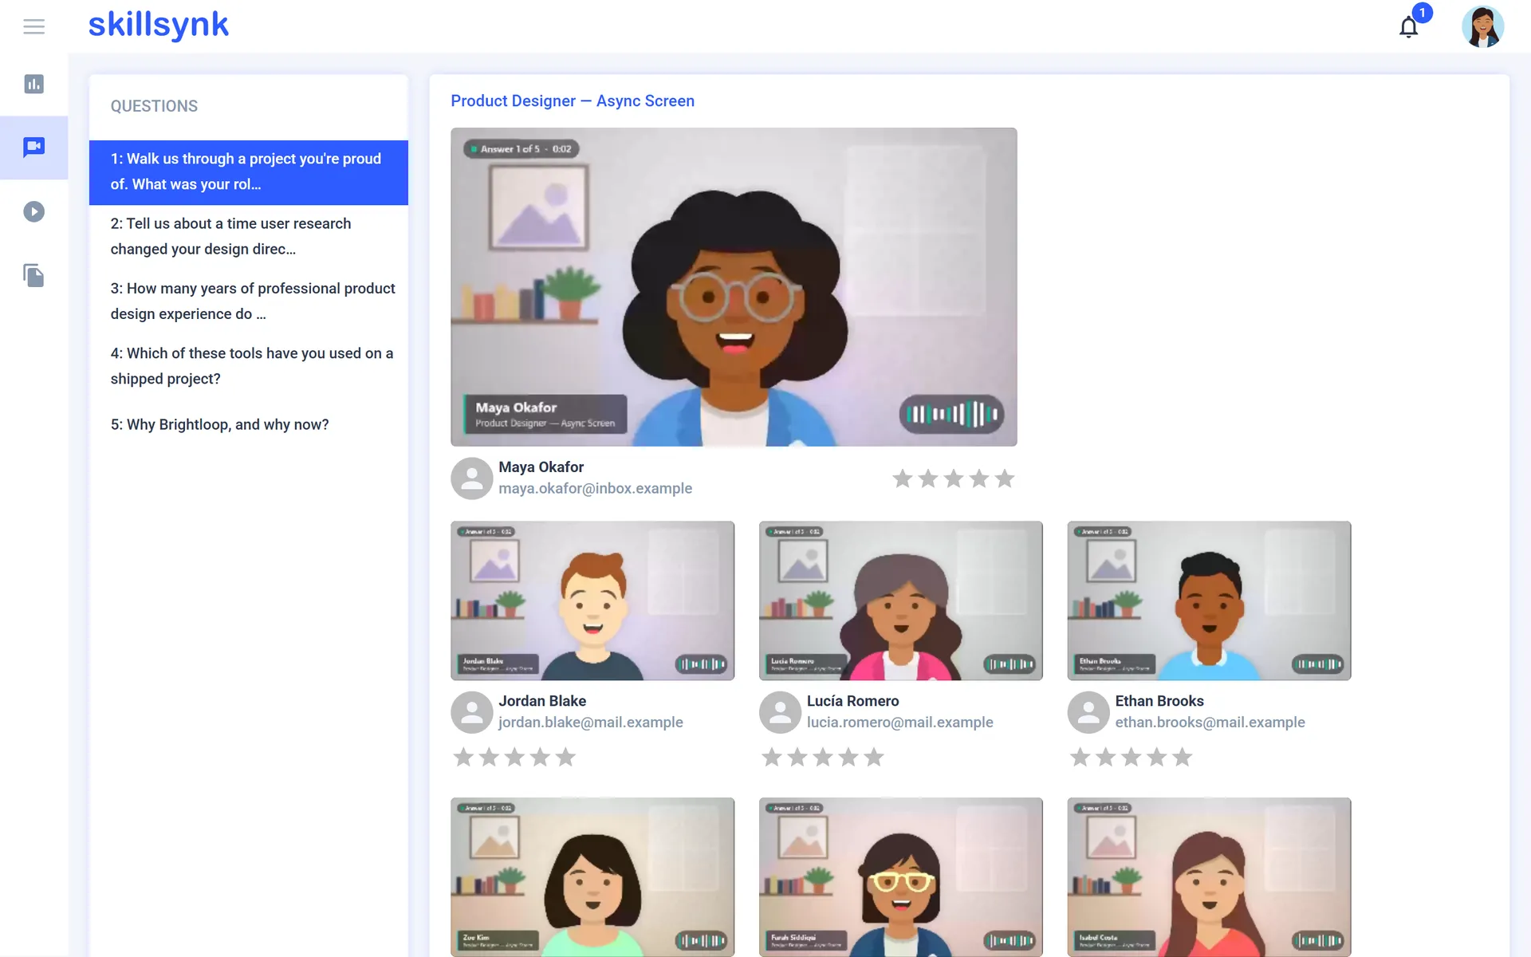
Task: Rate Maya Okafor five stars
Action: 1005,478
